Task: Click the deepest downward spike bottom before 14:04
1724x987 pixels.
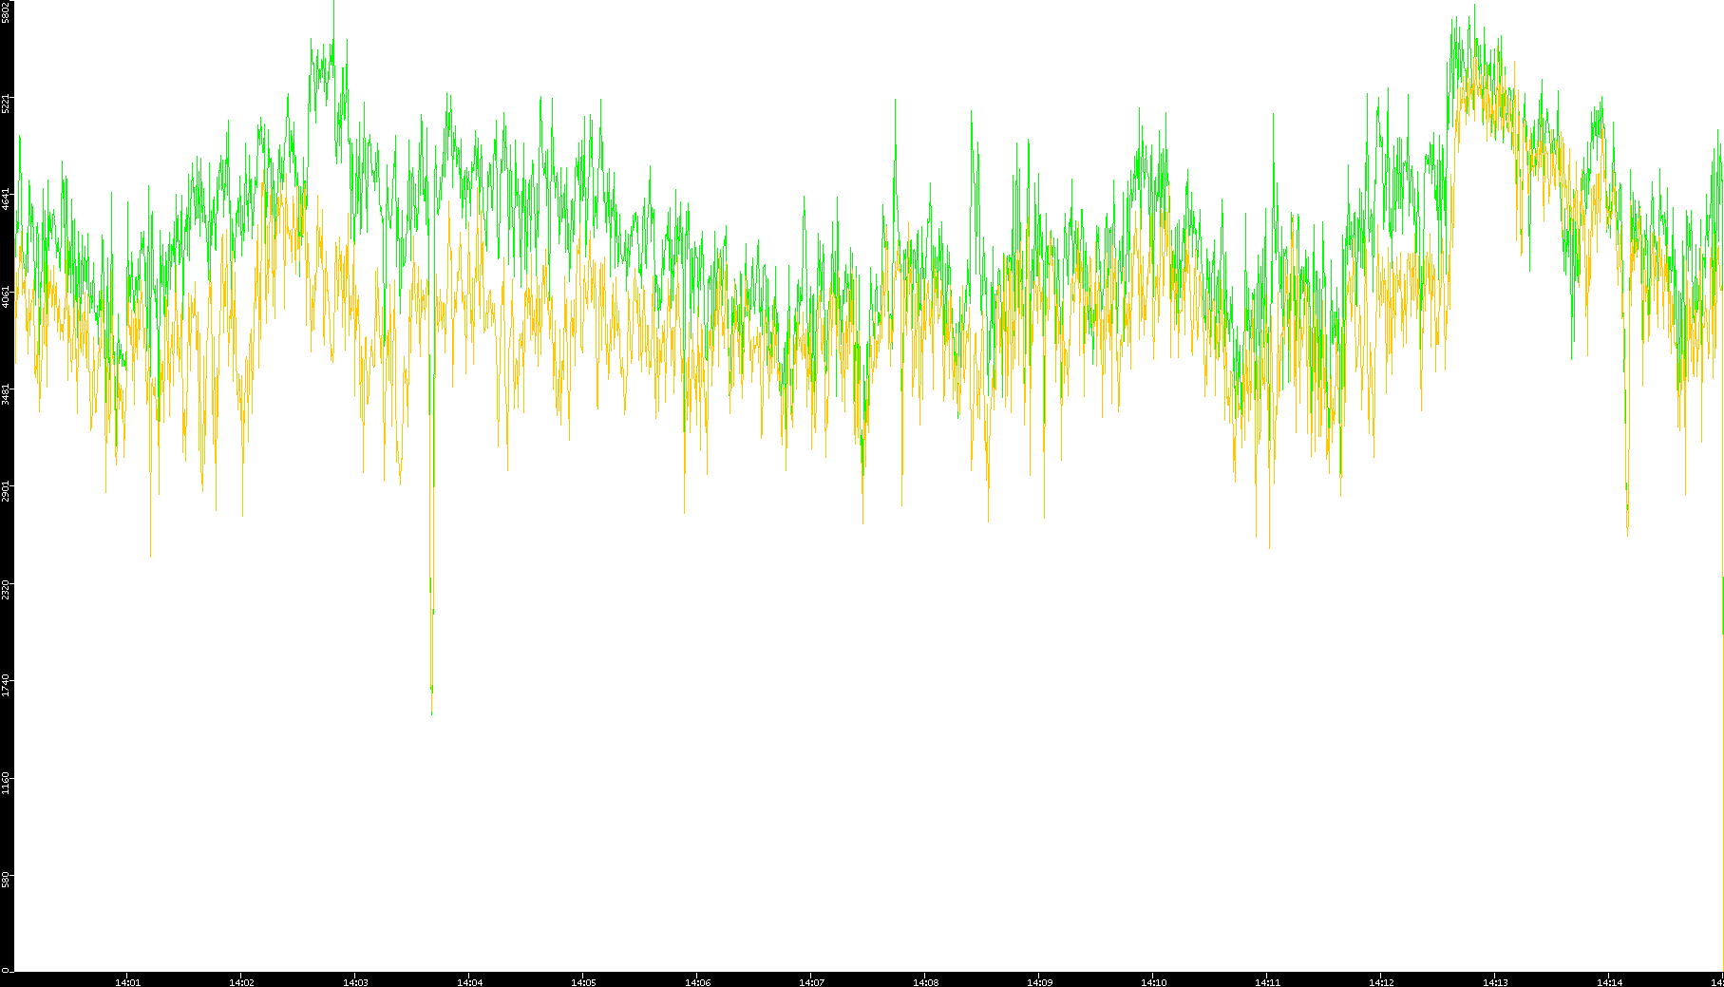Action: pyautogui.click(x=432, y=712)
